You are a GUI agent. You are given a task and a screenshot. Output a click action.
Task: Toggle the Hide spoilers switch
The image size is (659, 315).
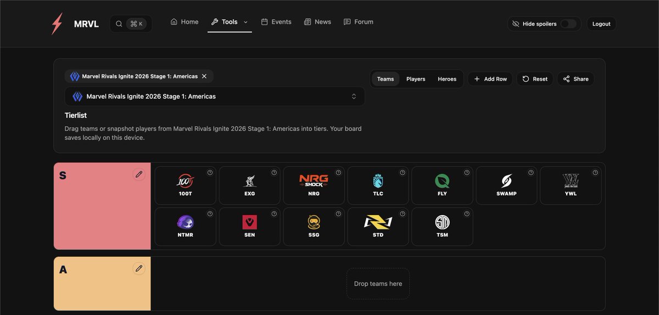point(568,24)
